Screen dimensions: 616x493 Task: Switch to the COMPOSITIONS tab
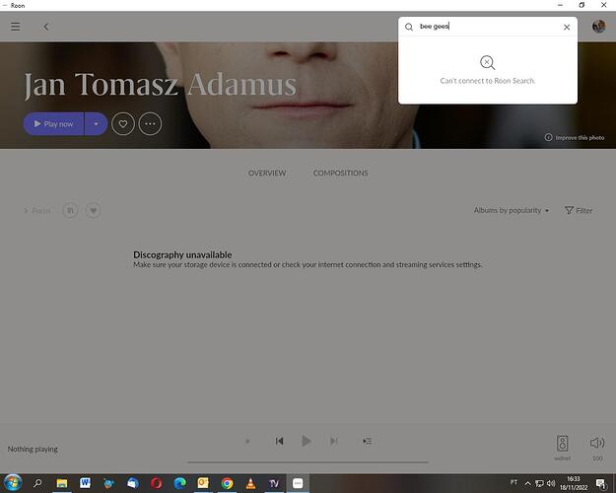point(341,173)
